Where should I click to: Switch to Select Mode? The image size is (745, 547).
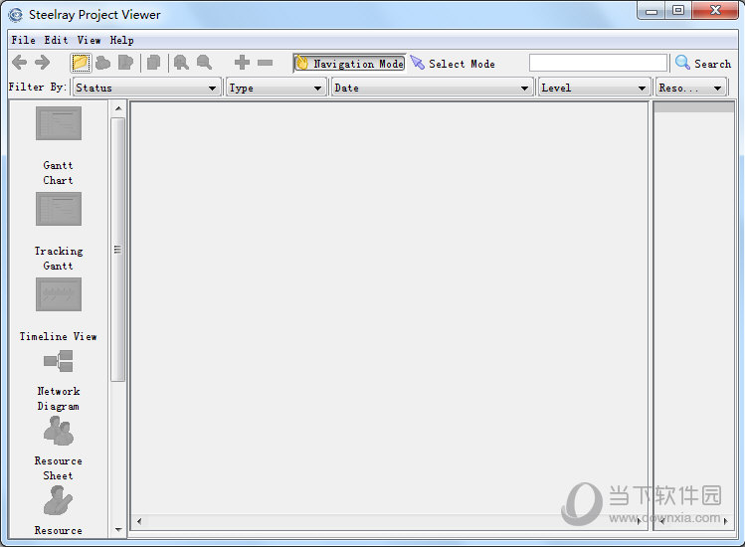453,64
